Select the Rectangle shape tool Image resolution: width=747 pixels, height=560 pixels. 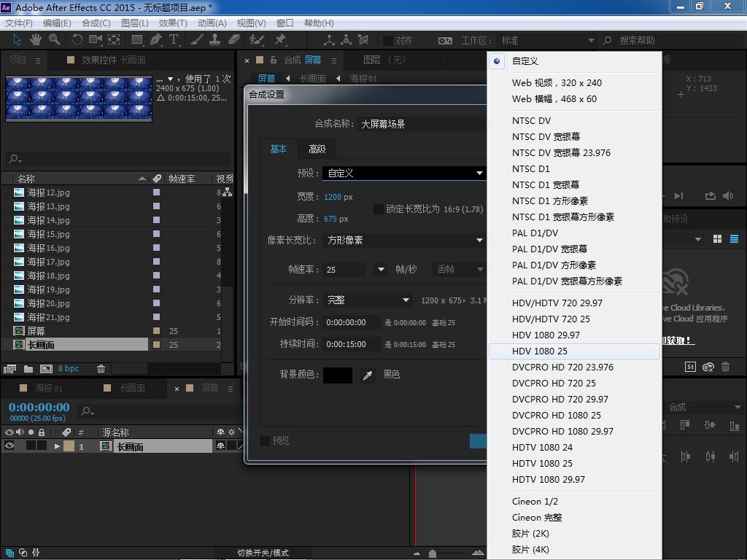[x=137, y=40]
